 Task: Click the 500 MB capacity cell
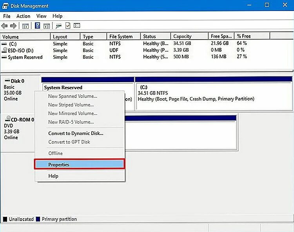click(x=181, y=57)
